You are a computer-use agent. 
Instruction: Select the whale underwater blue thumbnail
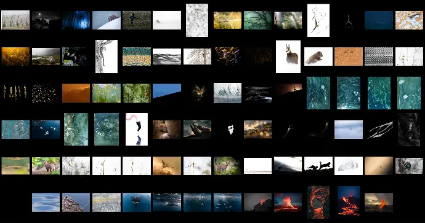tap(137, 202)
